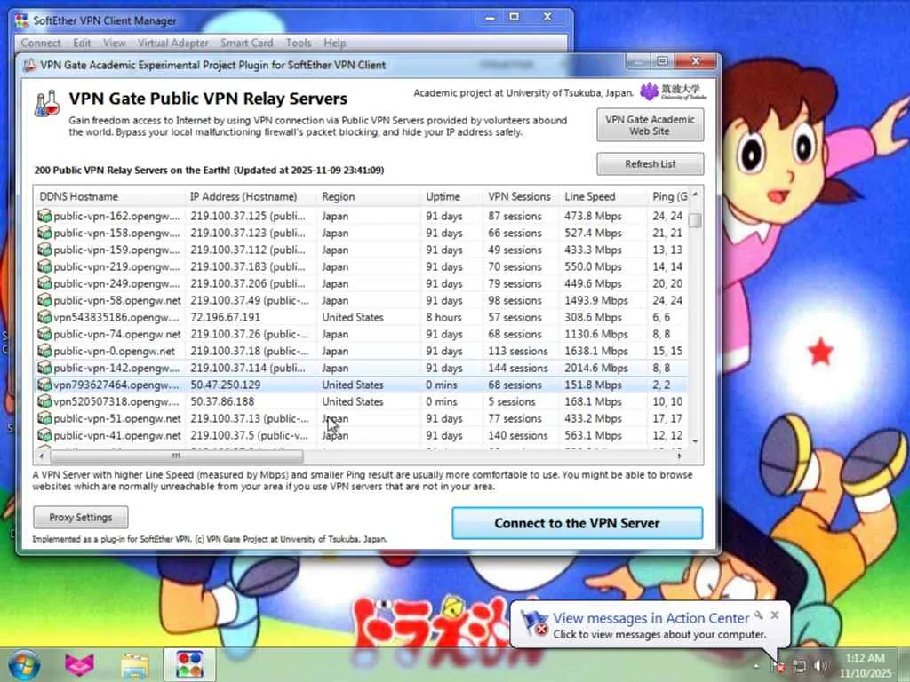Click server icon for public-vpn-41 row
Screen dimensions: 910x682
coord(44,434)
